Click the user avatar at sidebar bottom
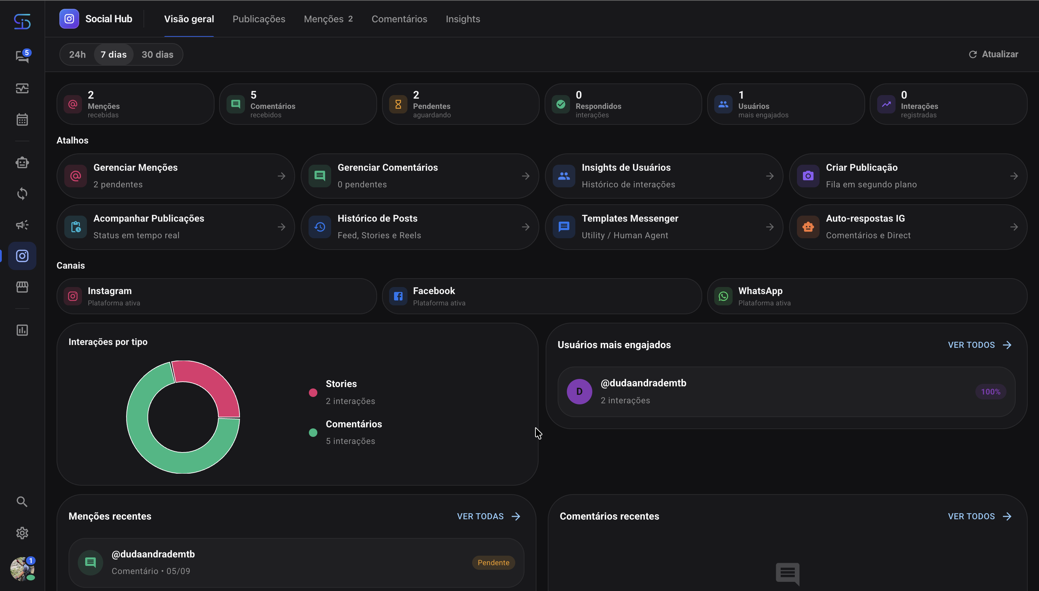This screenshot has height=591, width=1039. pos(22,569)
